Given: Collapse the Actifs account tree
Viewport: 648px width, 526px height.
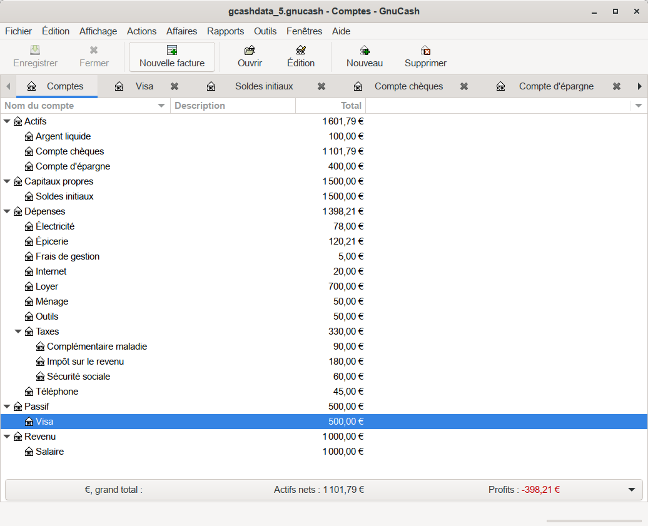Looking at the screenshot, I should [8, 121].
